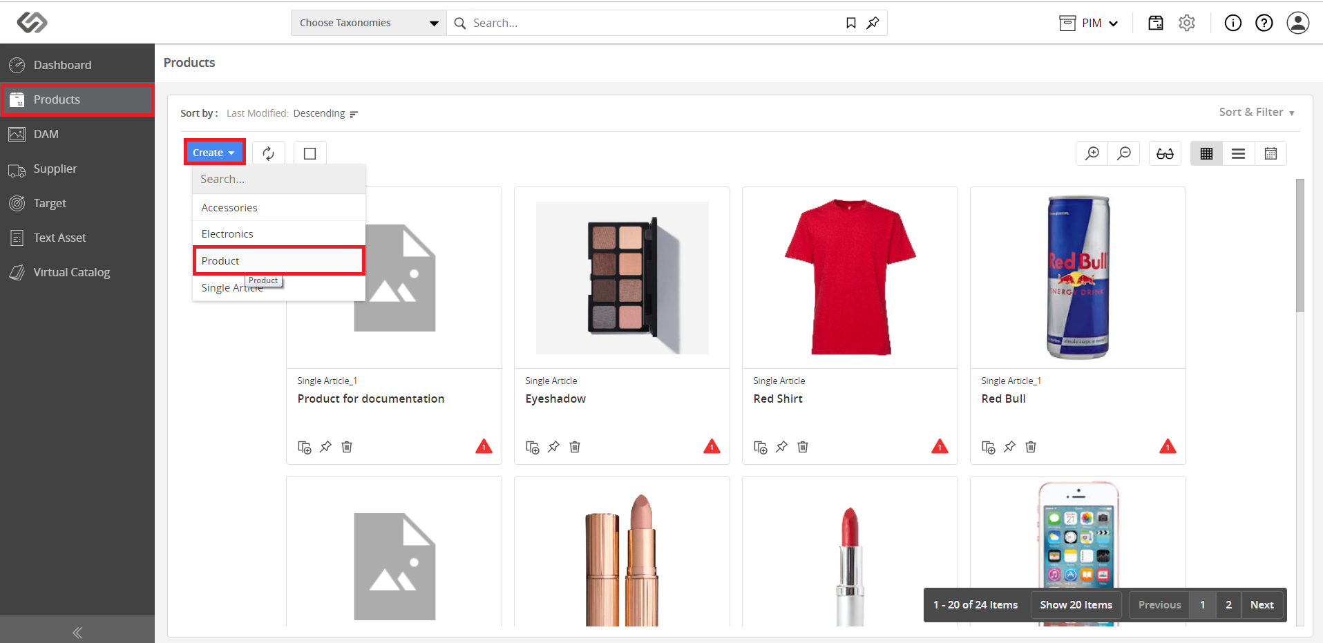Pin the Red Bull product
1323x643 pixels.
[x=1009, y=447]
